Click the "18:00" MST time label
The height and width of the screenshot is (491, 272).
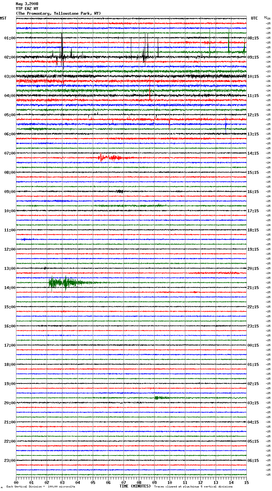tap(10, 365)
